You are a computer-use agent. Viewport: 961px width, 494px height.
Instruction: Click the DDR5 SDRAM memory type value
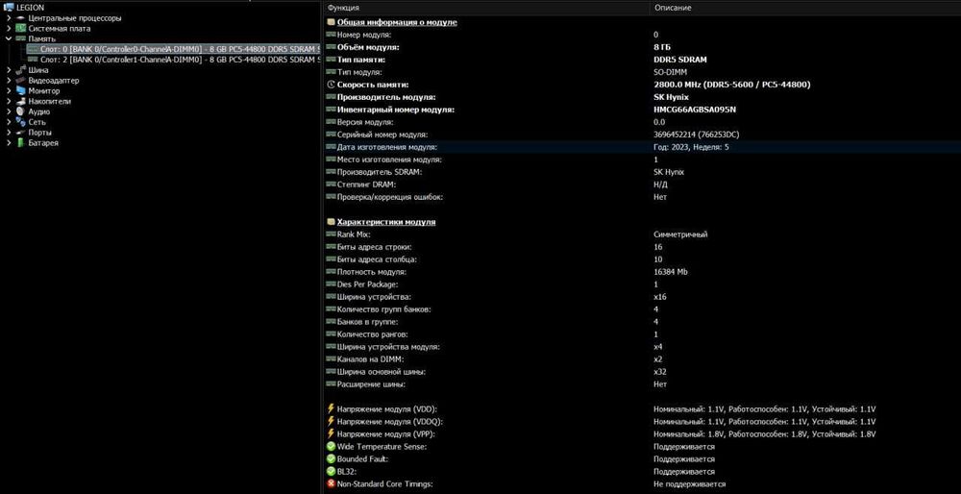point(679,60)
